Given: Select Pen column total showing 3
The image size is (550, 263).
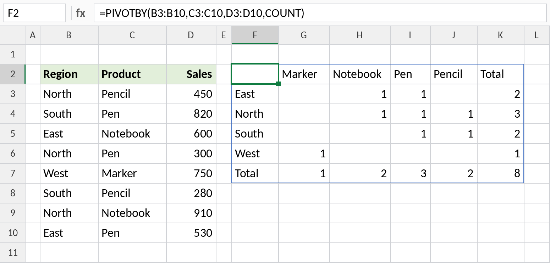Looking at the screenshot, I should [x=411, y=173].
